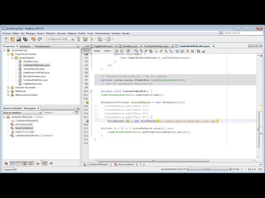
Task: Toggle Show Inherited Members in Navigator
Action: [x=6, y=163]
